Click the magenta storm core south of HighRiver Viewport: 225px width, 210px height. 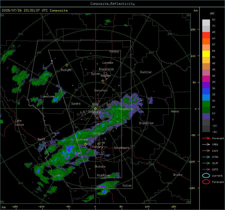pos(102,187)
